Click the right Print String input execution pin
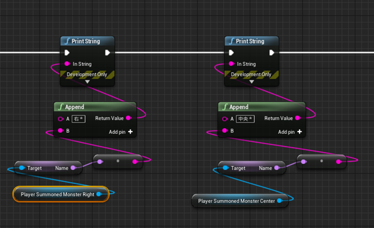This screenshot has height=228, width=374. point(231,53)
